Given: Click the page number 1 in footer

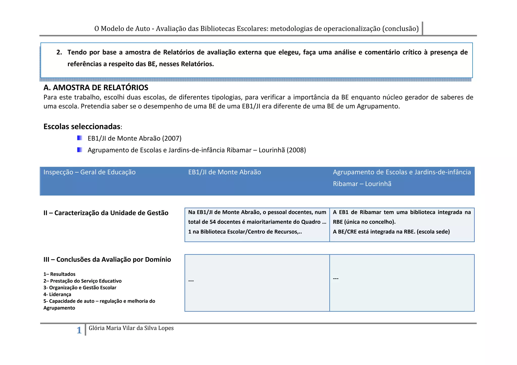Looking at the screenshot, I should 79,330.
